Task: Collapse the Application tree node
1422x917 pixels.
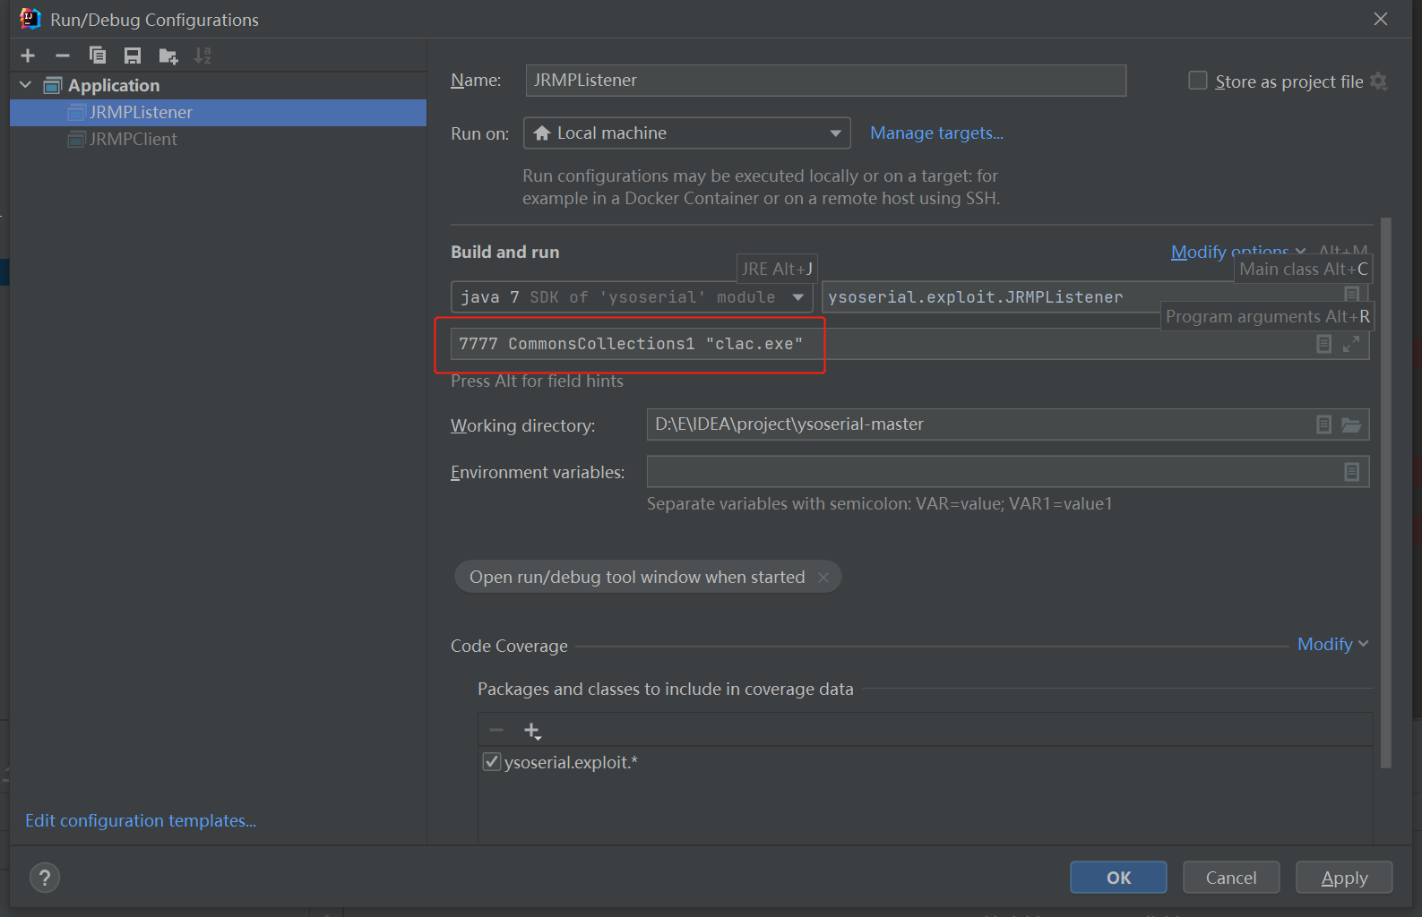Action: point(25,85)
